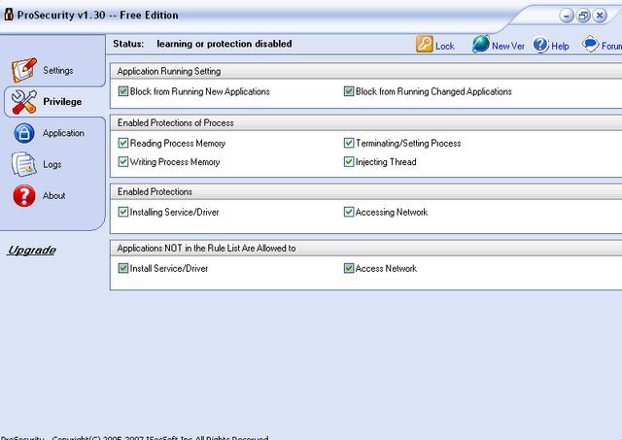622x440 pixels.
Task: Open the Settings tab label
Action: click(x=58, y=71)
